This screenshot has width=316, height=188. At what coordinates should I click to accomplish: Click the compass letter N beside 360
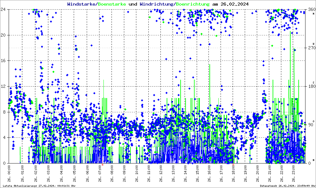coord(314,14)
